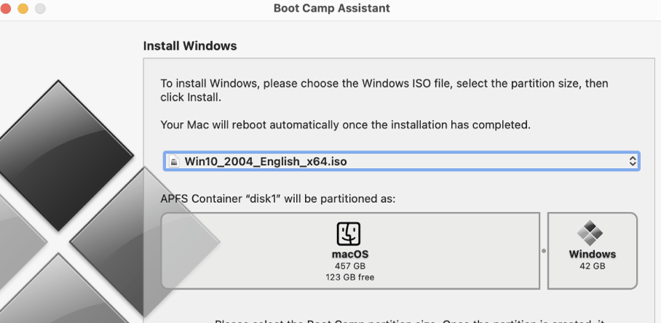
Task: Click the up-down chevron of ISO selector
Action: click(x=633, y=161)
